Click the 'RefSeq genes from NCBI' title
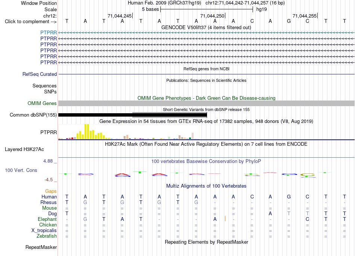This screenshot has height=256, width=355. coord(207,69)
